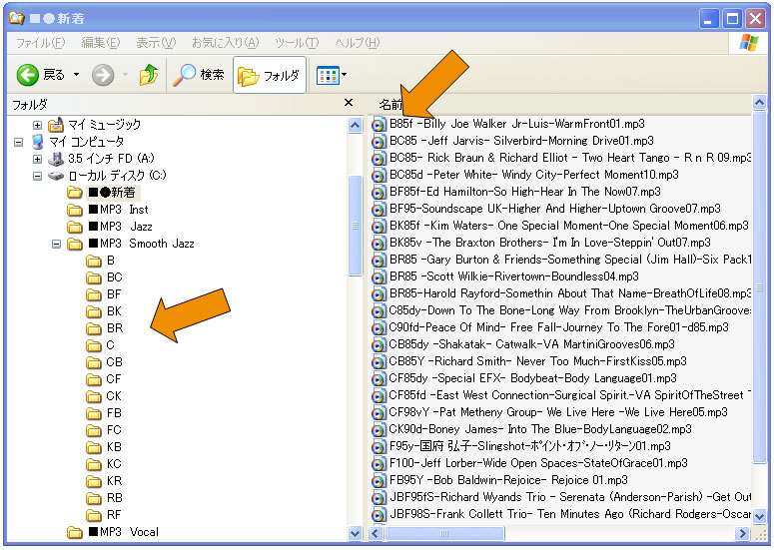Click the FB folder icon

coord(94,413)
